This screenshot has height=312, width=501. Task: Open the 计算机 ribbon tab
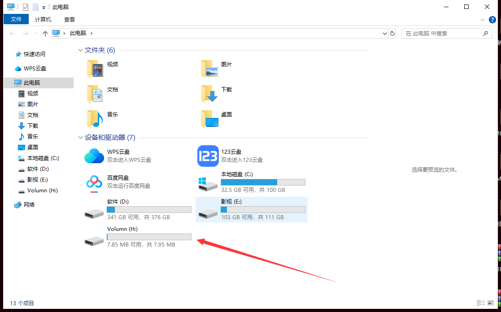[x=43, y=19]
